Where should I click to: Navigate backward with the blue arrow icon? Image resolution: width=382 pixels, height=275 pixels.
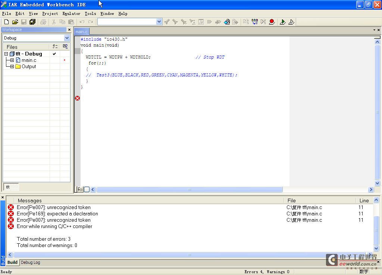(x=227, y=22)
